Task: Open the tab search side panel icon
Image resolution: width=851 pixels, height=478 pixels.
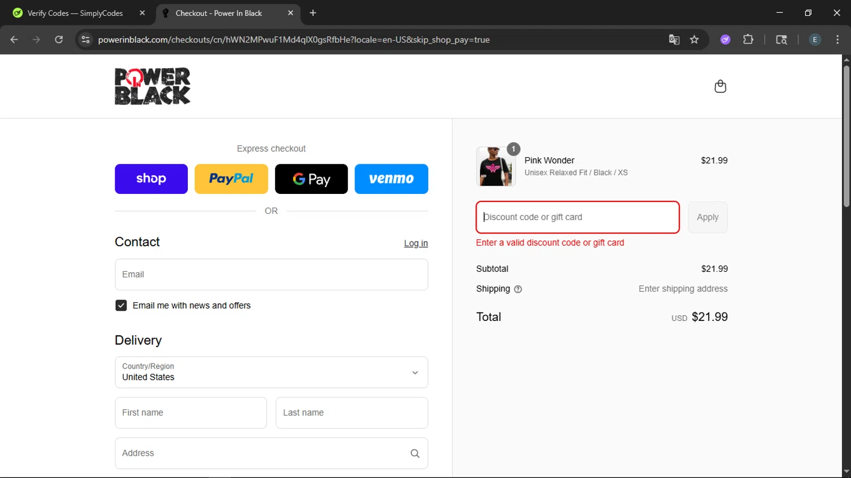Action: [781, 40]
